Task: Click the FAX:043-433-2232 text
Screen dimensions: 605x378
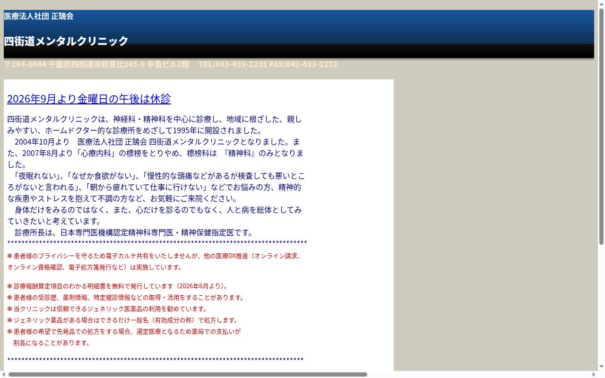Action: pos(303,64)
